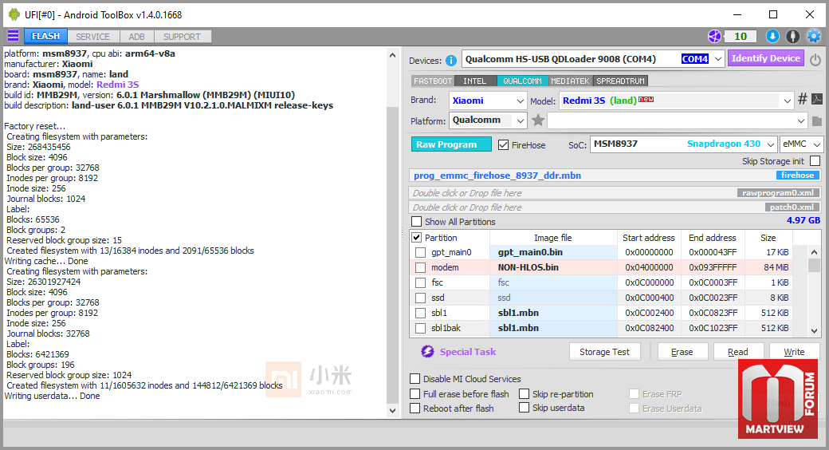Select the QUALCOMM mode tab

coord(522,81)
